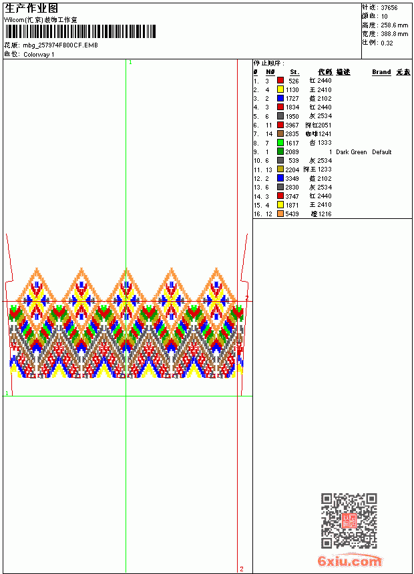The width and height of the screenshot is (414, 574).
Task: Click the green vertical guide marker 1
Action: point(130,63)
